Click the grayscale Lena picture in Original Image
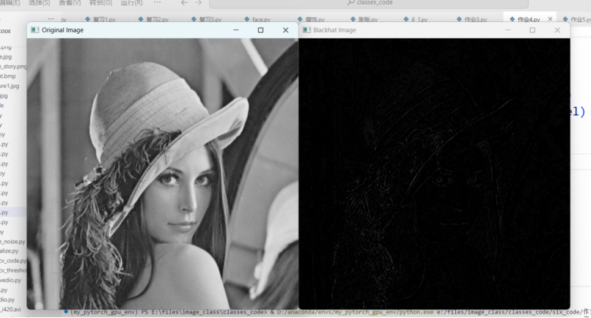 (x=163, y=174)
